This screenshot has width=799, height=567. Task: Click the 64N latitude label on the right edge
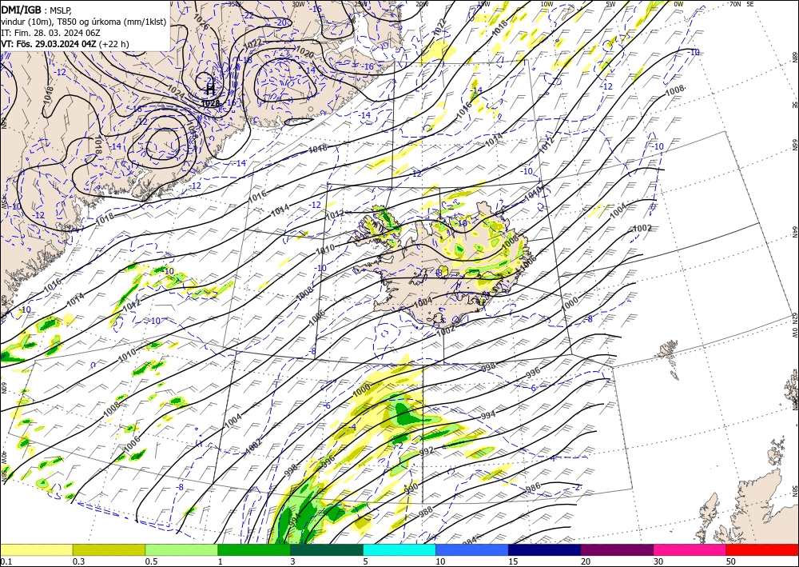click(794, 232)
